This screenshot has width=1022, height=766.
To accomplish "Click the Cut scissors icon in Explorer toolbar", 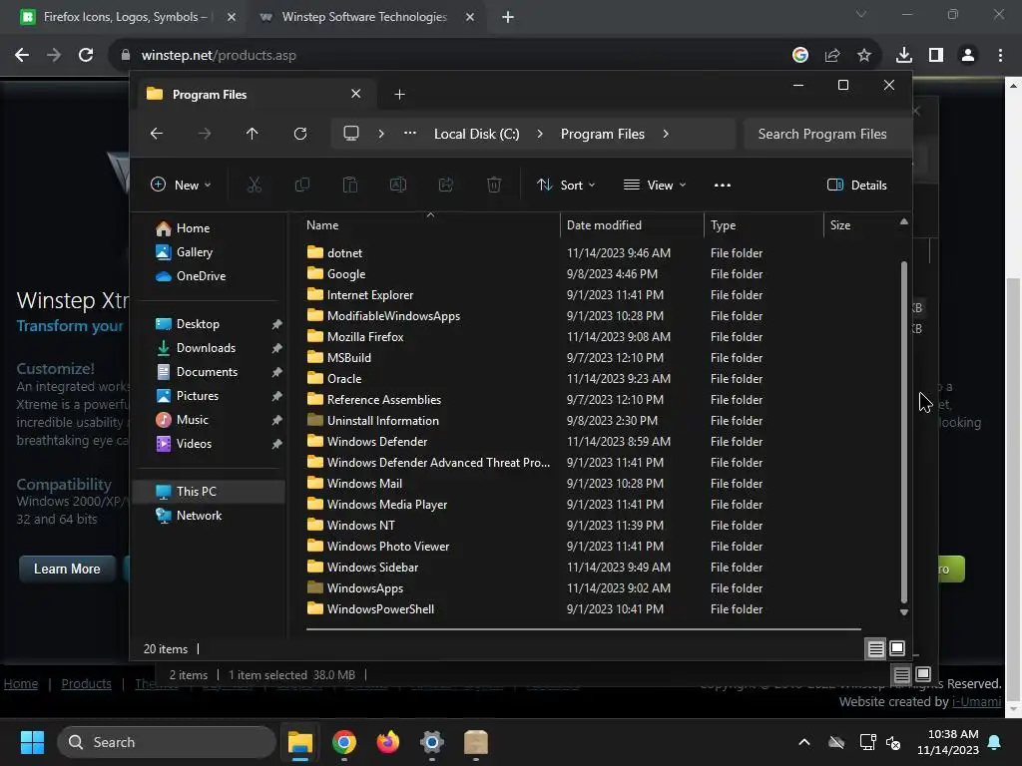I will tap(255, 185).
